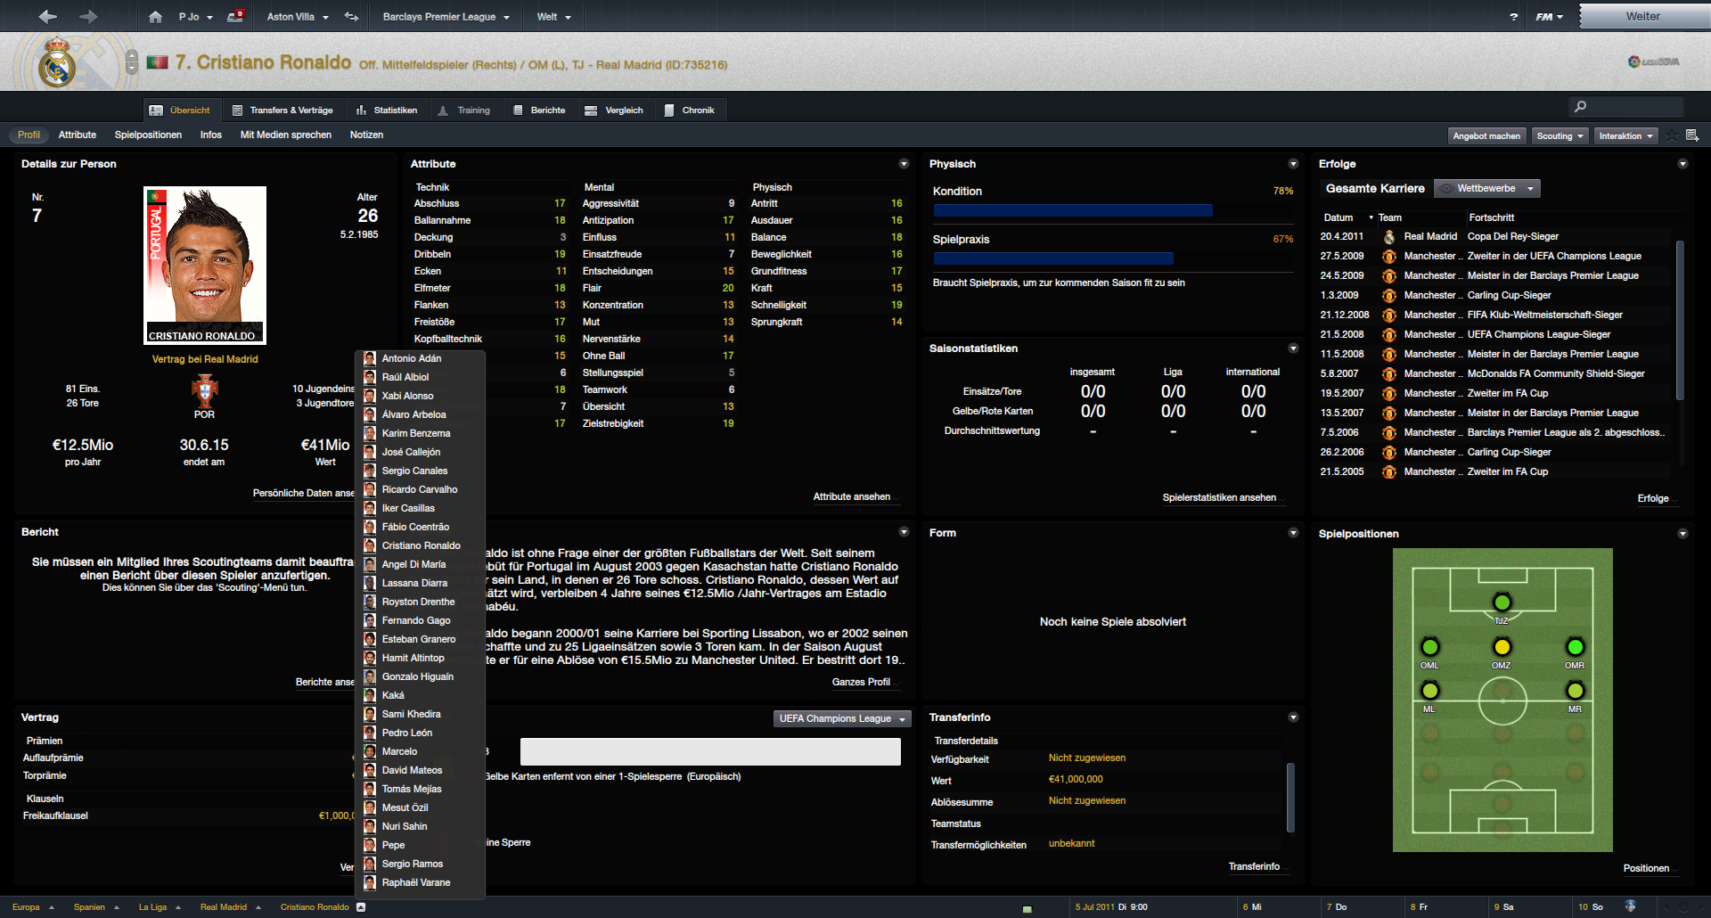
Task: Click the Spielpraxis progress bar
Action: (1053, 258)
